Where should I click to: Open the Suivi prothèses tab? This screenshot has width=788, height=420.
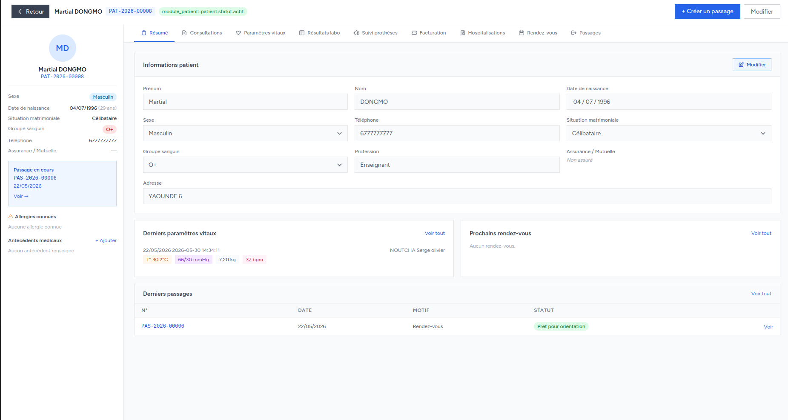[375, 33]
